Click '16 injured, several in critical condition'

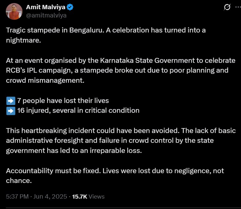[78, 110]
